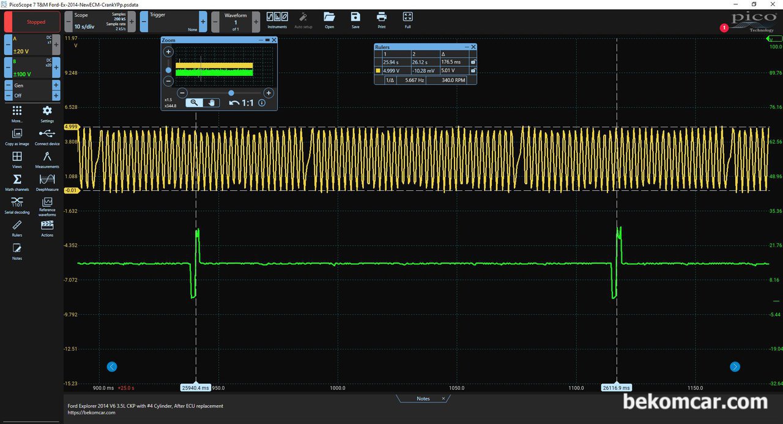
Task: Open the Waveform 1 of 1 navigator
Action: click(x=236, y=22)
